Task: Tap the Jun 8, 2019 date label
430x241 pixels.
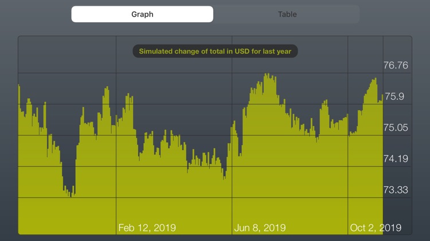Action: 260,228
